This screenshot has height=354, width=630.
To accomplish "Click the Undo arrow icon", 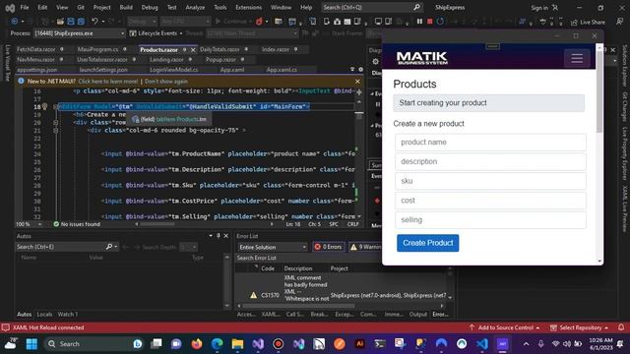I will 94,22.
